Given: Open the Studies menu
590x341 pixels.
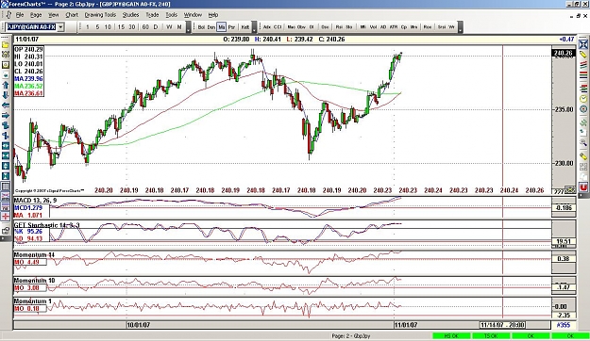Looking at the screenshot, I should 130,15.
